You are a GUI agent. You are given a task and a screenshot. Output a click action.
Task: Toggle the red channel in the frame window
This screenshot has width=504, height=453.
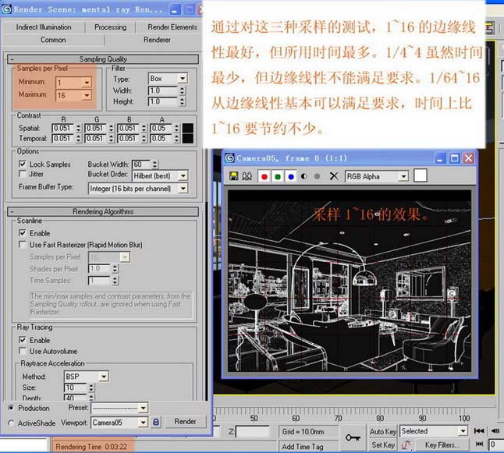pos(264,176)
